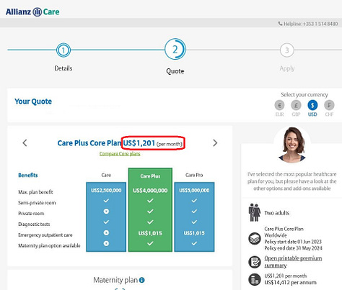Click the Allianz Care logo
This screenshot has width=342, height=290.
(32, 12)
